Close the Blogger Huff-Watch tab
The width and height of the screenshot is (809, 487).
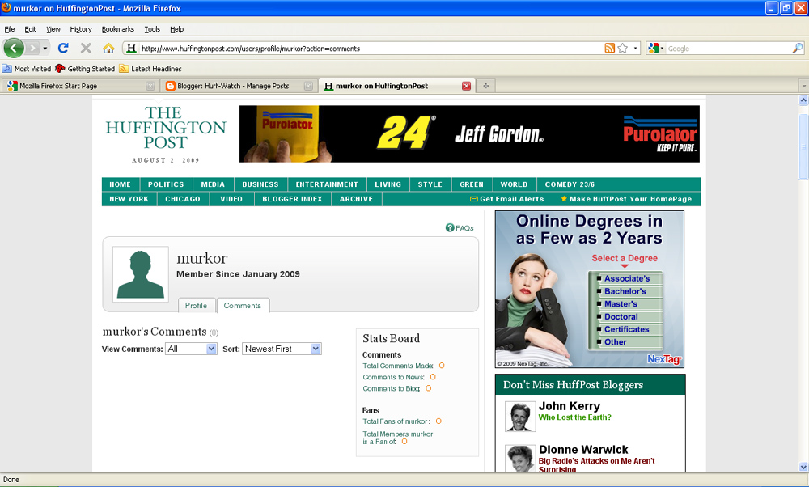pos(308,86)
